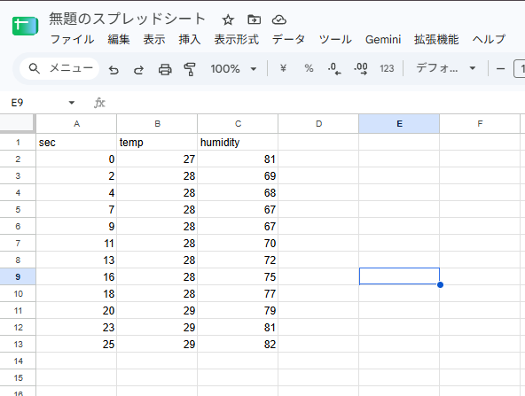Select row 9 header
This screenshot has height=396, width=525.
click(x=18, y=276)
